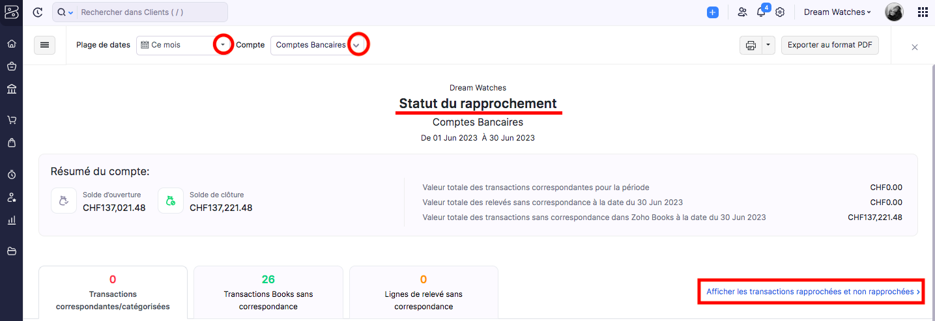Open the Reports bar chart icon
935x321 pixels.
11,220
